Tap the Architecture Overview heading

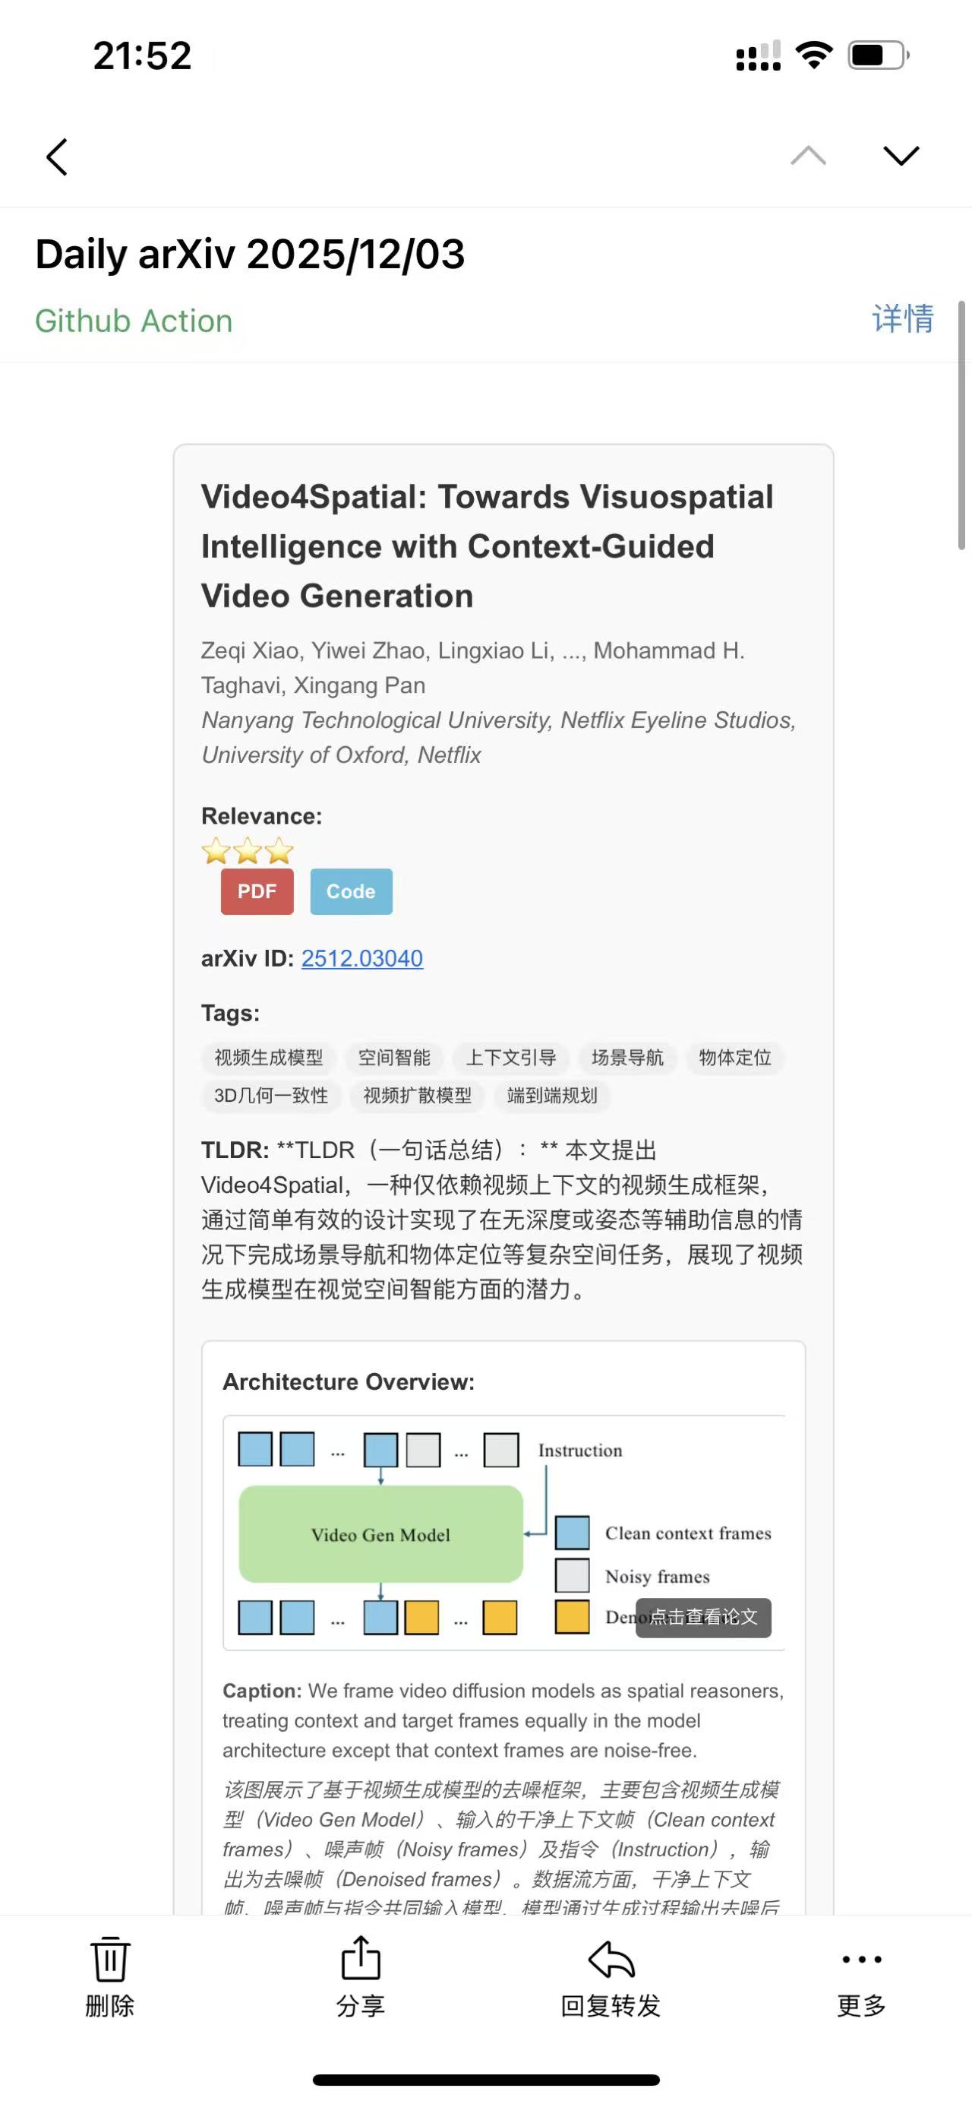coord(349,1382)
